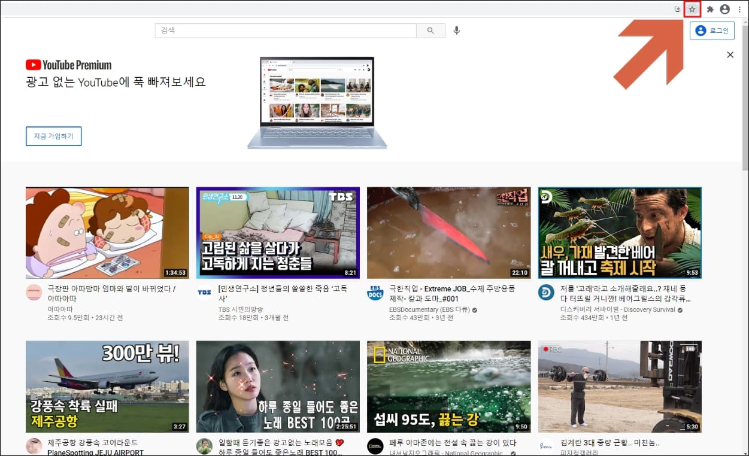Open the 고립된 삶을 살다가 video thumbnail
Image resolution: width=749 pixels, height=456 pixels.
[x=278, y=233]
